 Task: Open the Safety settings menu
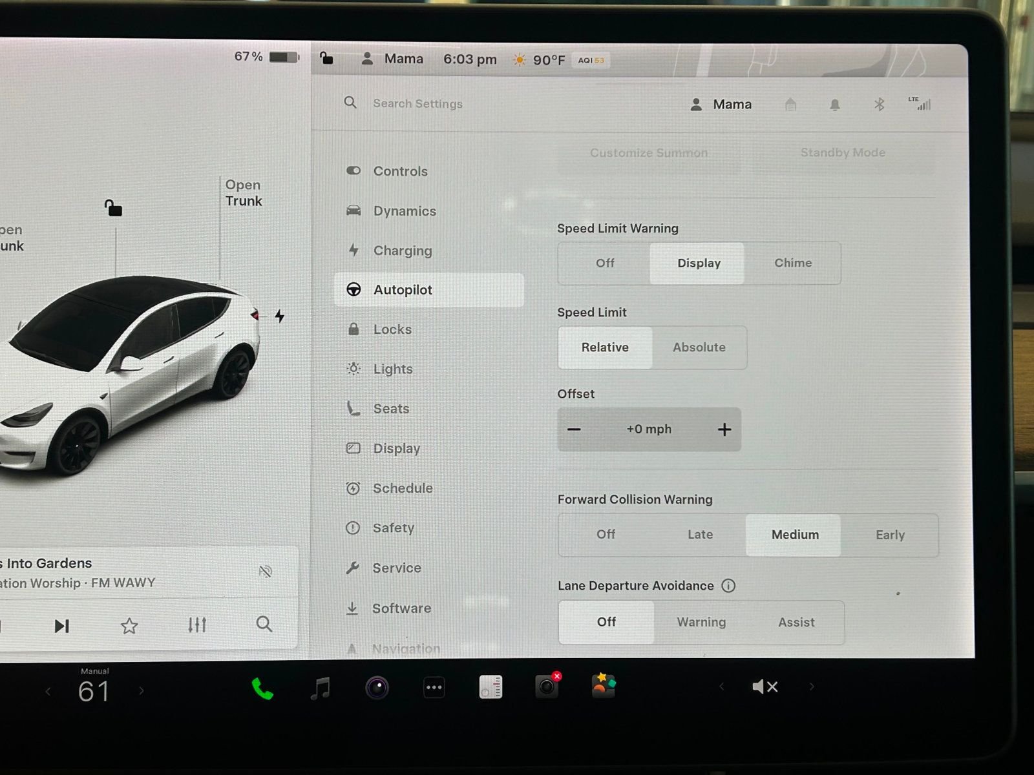393,528
